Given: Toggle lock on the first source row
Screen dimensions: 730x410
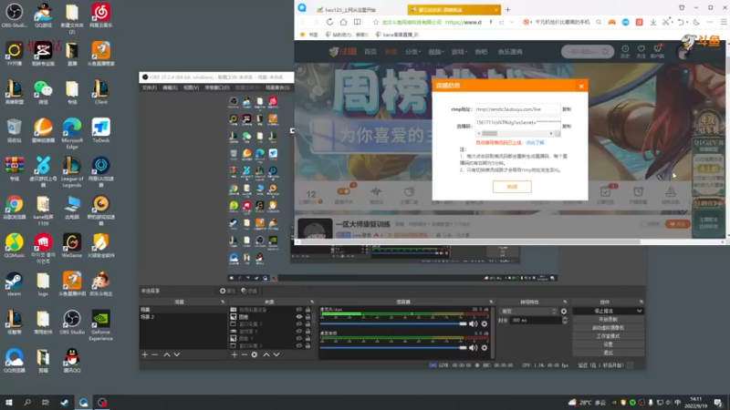Looking at the screenshot, I should click(308, 309).
